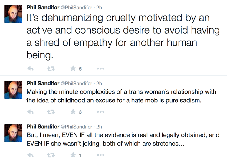Reply to the 'pure sadism' tweet
This screenshot has height=162, width=227.
pos(30,112)
